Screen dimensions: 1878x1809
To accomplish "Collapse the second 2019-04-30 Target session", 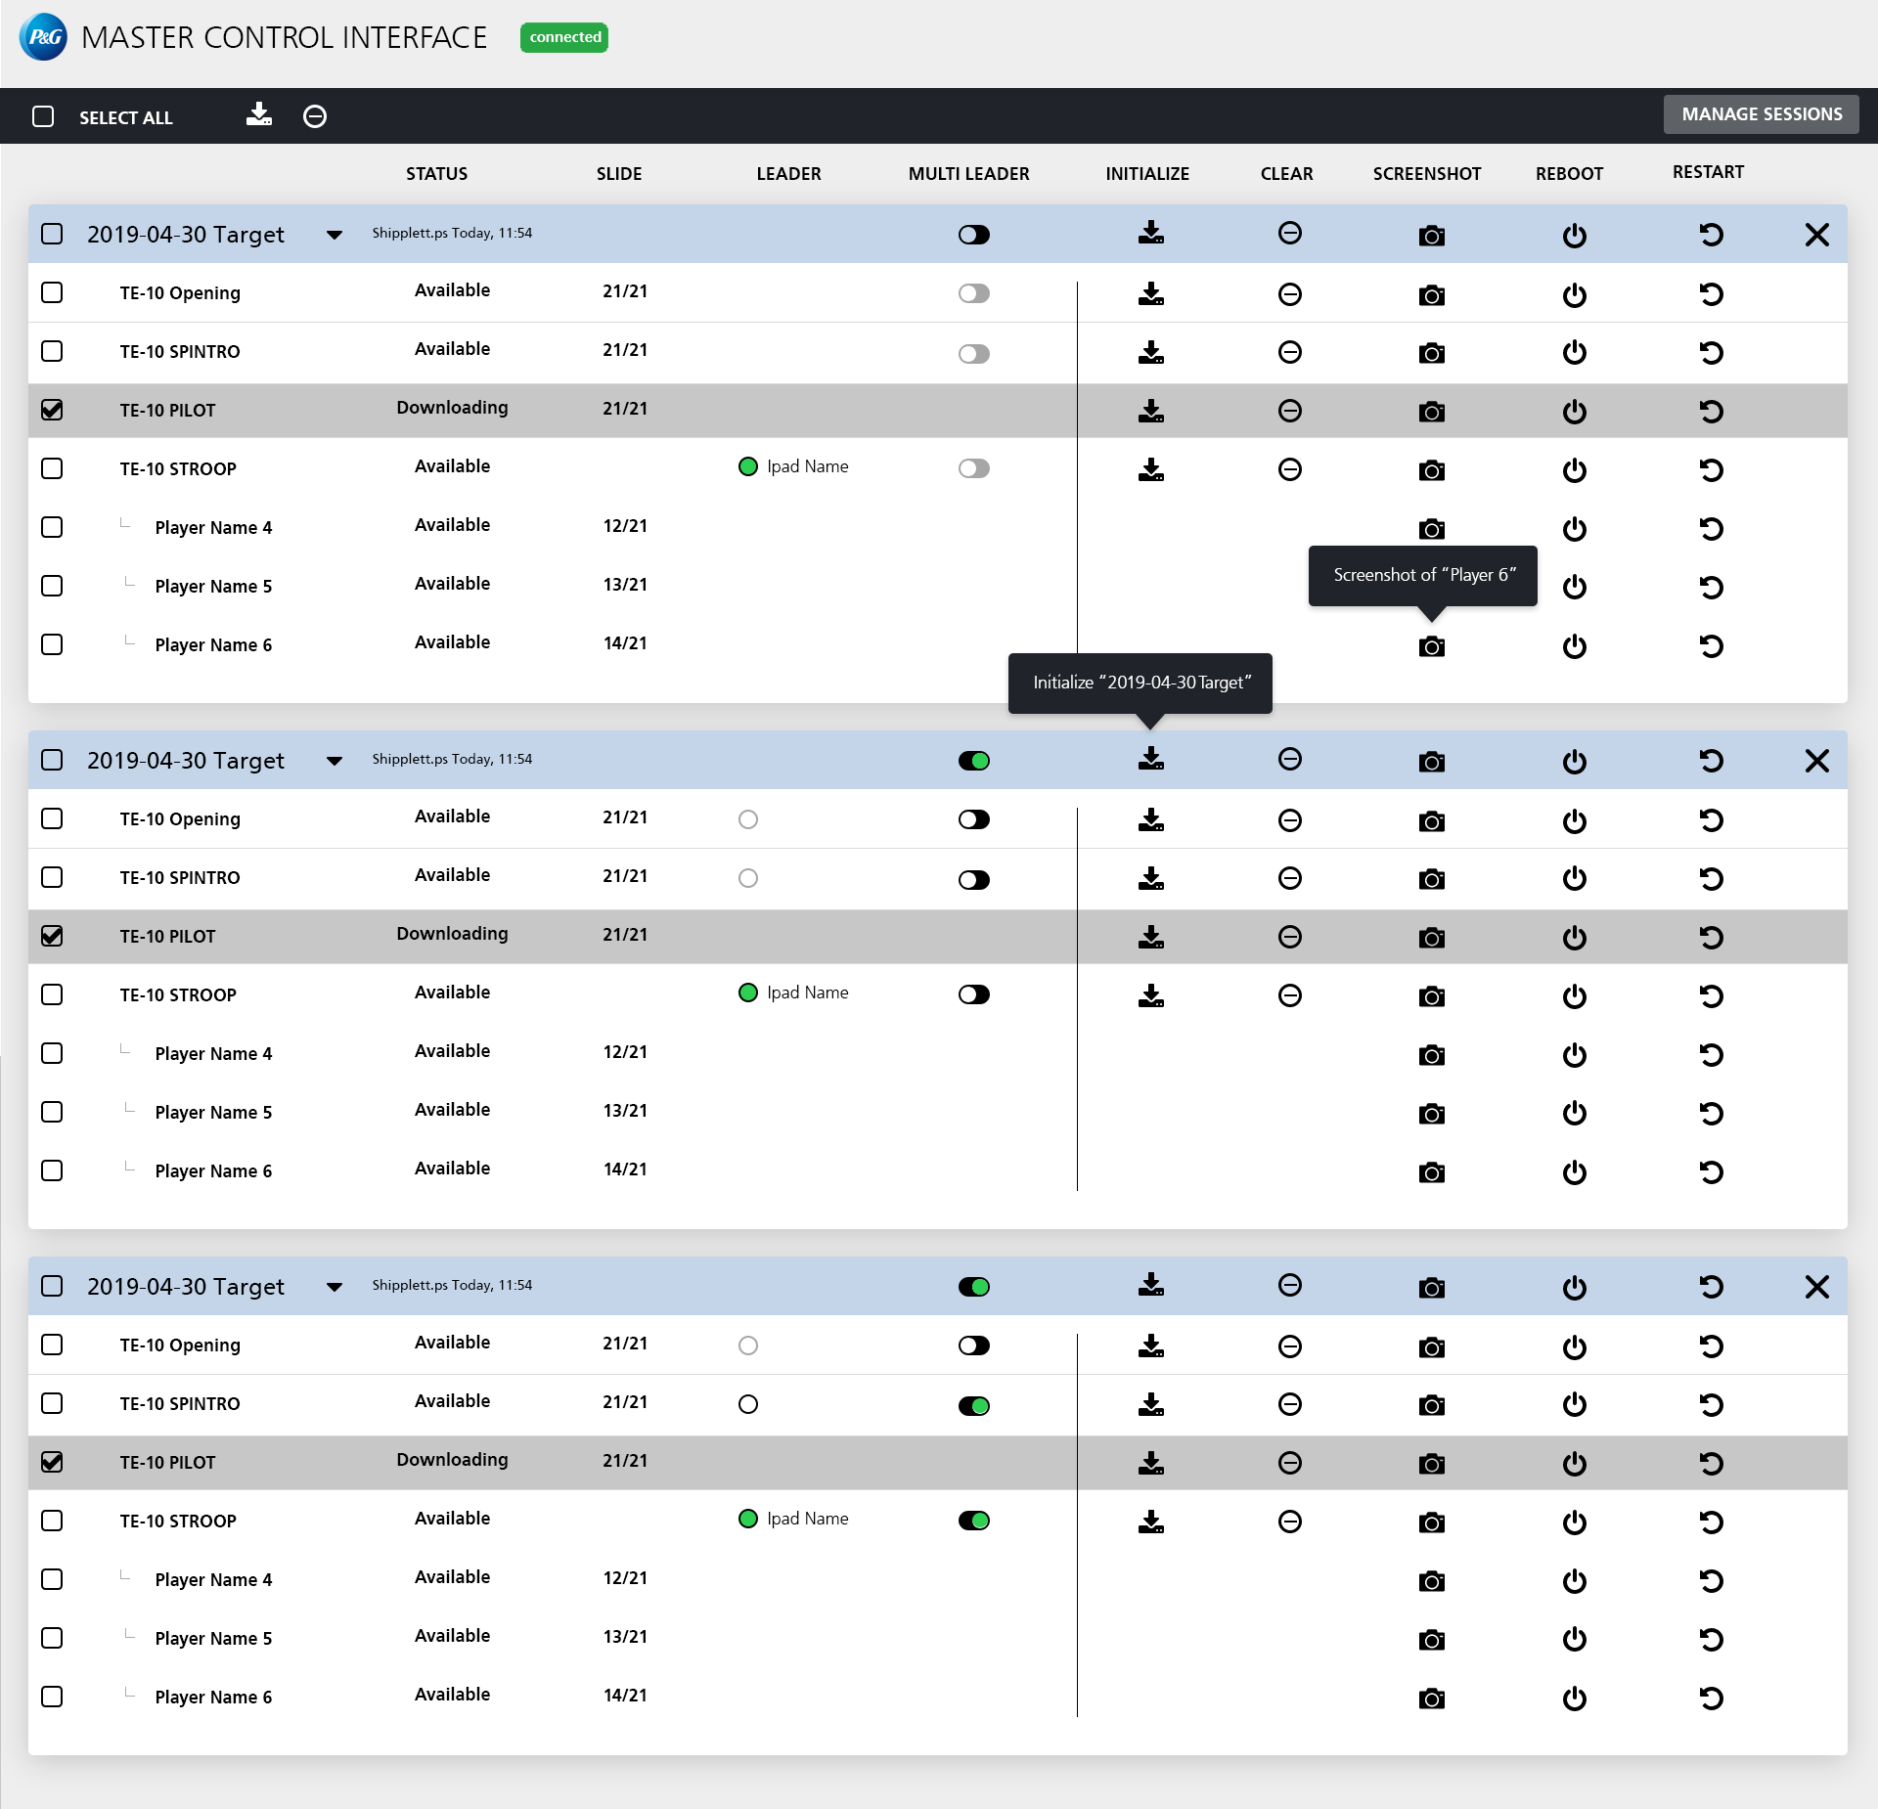I will click(x=335, y=761).
